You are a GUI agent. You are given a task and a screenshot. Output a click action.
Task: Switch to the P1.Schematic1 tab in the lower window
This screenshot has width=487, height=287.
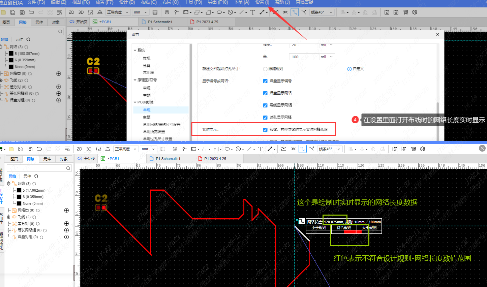[168, 159]
